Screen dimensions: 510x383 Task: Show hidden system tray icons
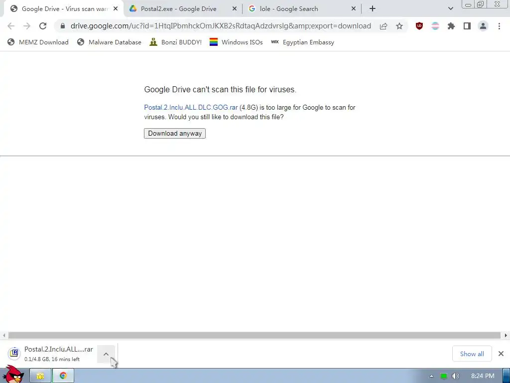pos(431,376)
